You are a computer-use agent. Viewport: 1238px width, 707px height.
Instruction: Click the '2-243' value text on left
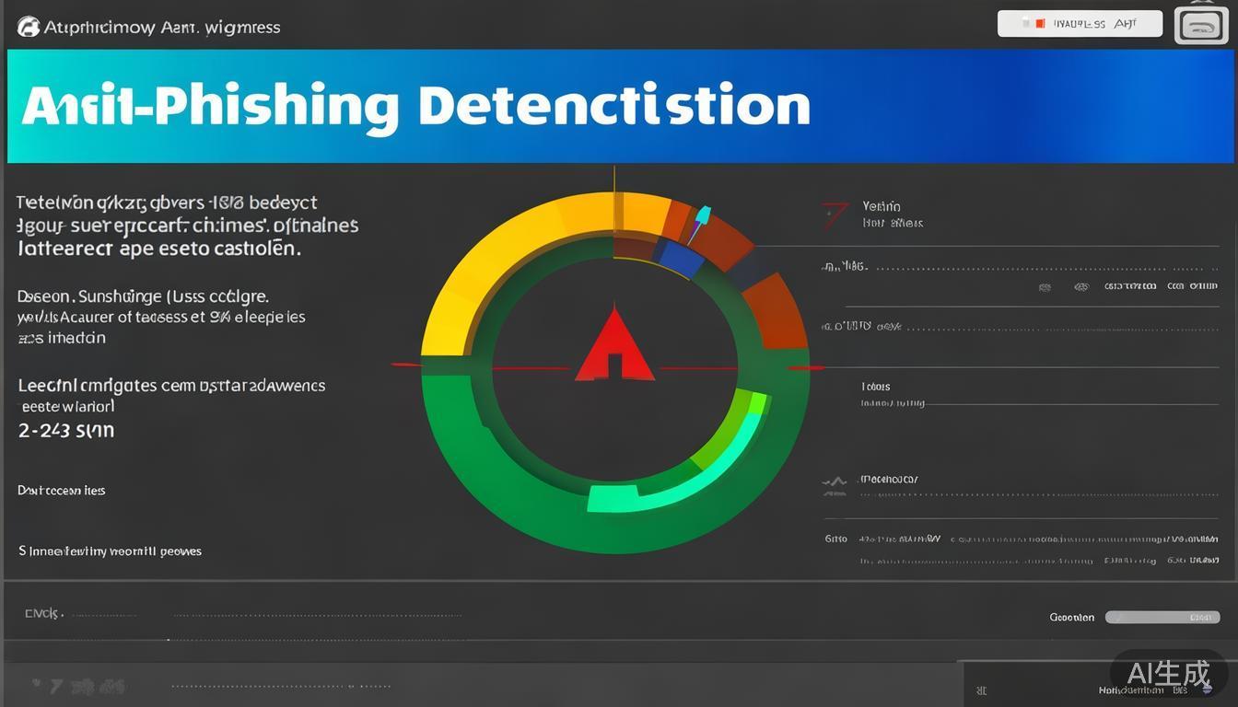click(65, 430)
